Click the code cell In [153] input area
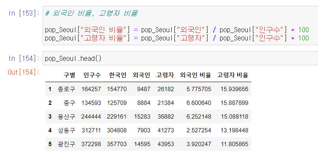 tap(180, 26)
